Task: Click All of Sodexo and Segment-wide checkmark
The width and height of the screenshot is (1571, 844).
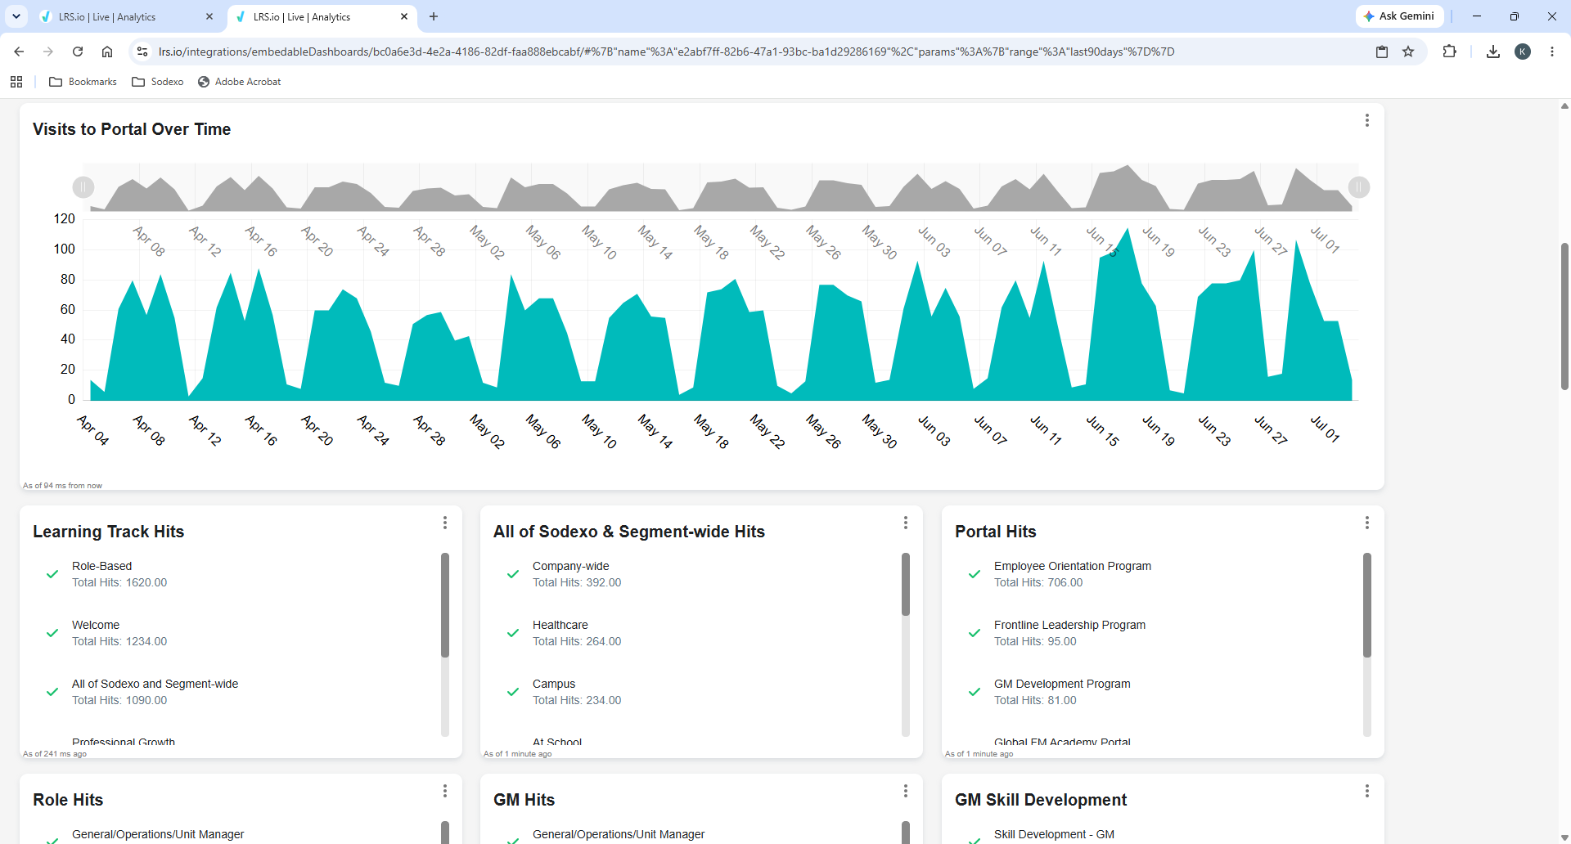Action: coord(52,692)
